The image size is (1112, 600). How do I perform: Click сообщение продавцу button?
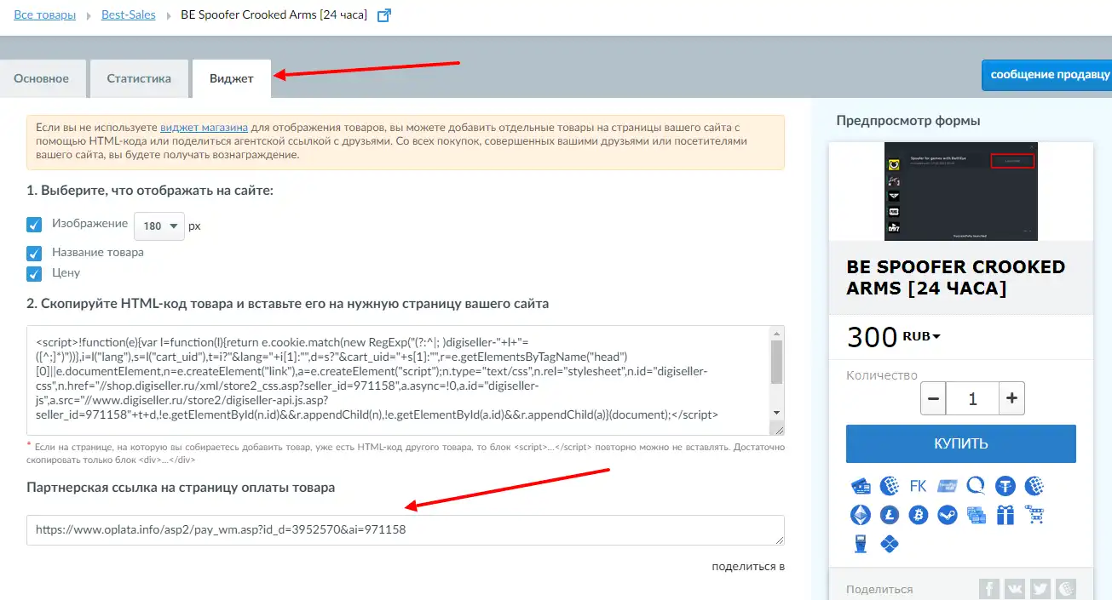tap(1047, 75)
